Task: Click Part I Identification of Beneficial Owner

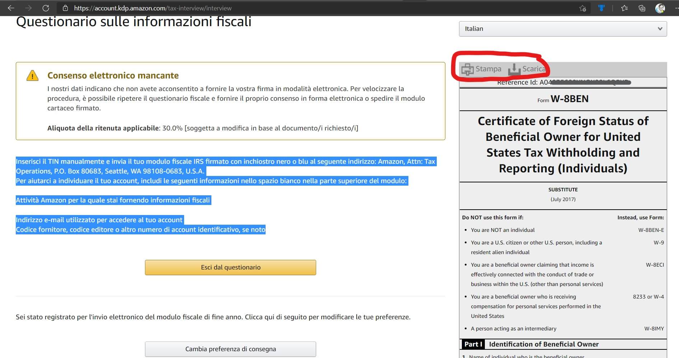Action: click(x=543, y=344)
